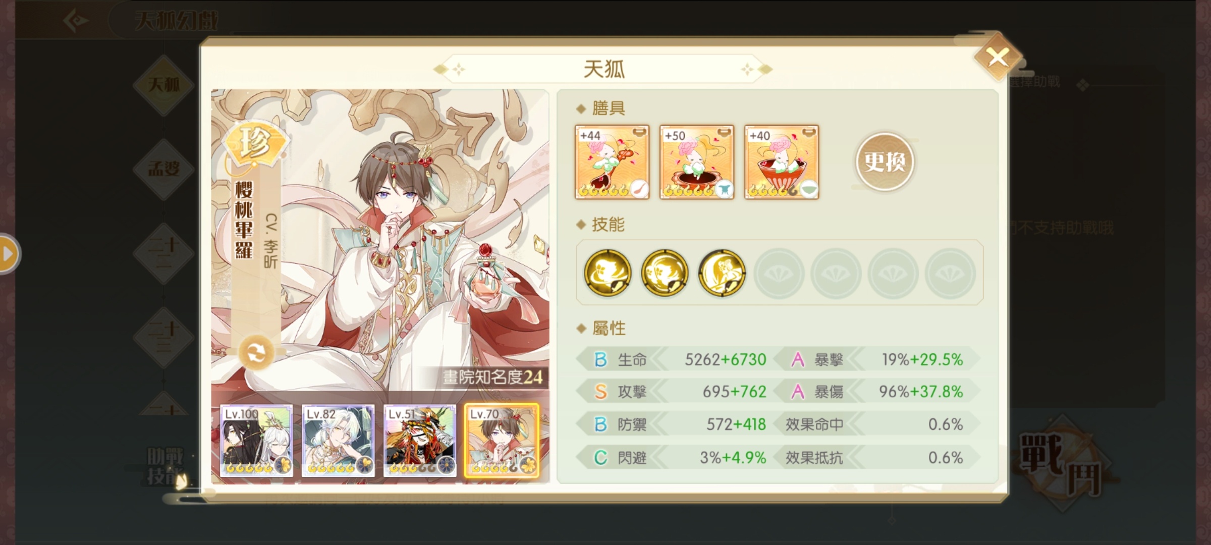Select the third golden skill icon
The image size is (1211, 545).
click(x=722, y=272)
